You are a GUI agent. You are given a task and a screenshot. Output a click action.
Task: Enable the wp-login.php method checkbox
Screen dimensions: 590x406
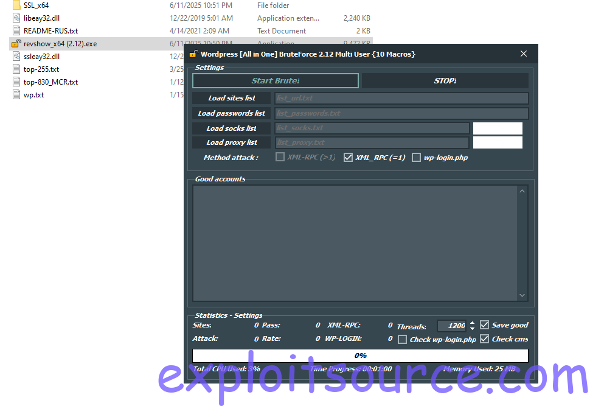click(416, 158)
